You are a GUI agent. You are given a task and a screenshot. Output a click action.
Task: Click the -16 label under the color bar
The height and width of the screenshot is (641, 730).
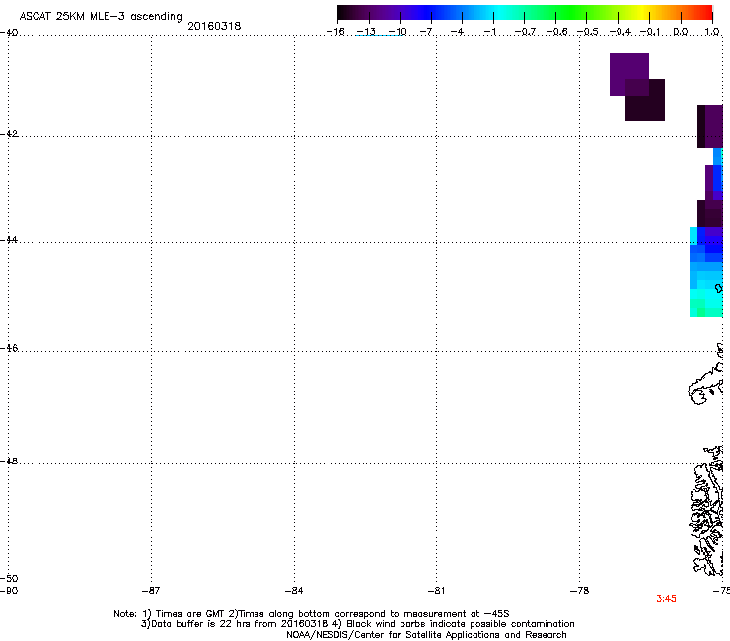coord(335,32)
